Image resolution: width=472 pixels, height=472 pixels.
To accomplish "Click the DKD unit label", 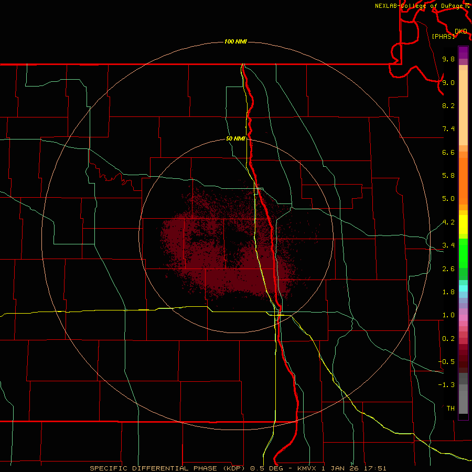I will (x=461, y=31).
